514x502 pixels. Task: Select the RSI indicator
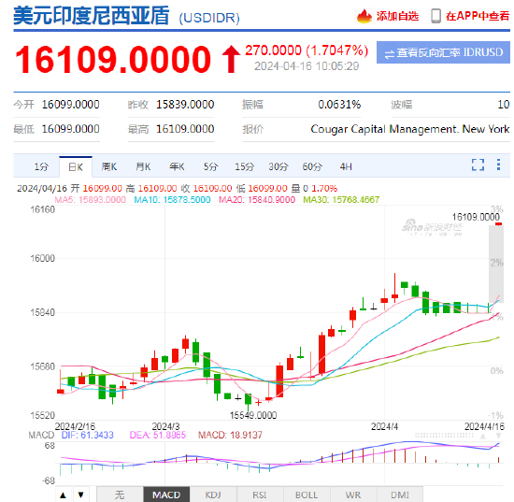tap(260, 495)
